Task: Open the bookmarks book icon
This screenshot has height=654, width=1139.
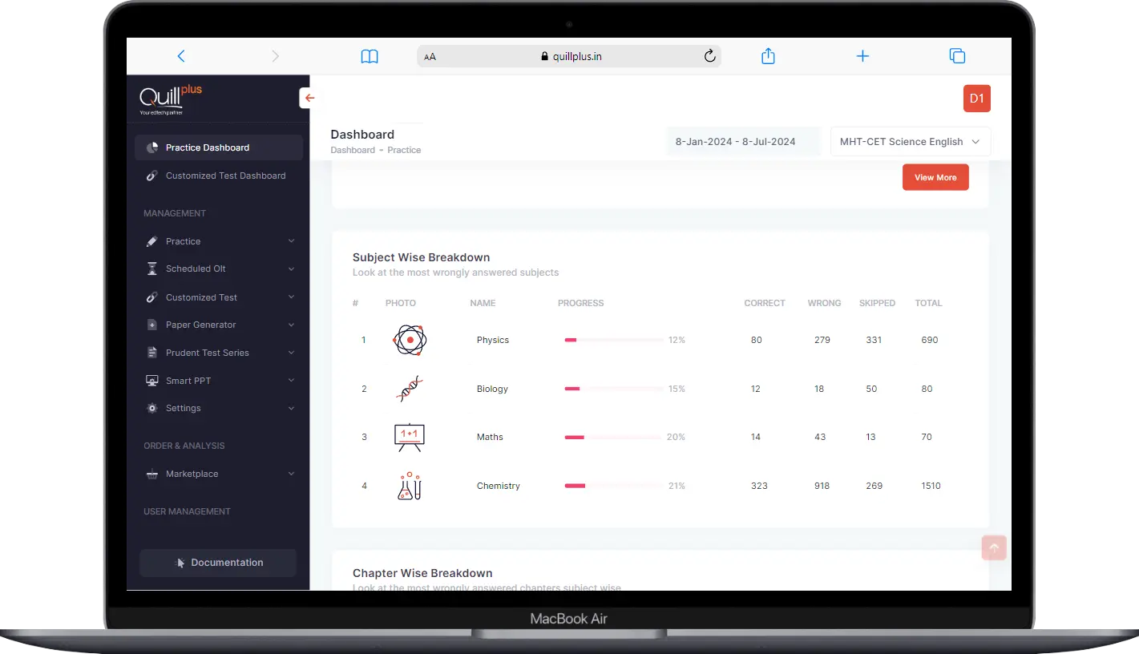Action: click(370, 56)
